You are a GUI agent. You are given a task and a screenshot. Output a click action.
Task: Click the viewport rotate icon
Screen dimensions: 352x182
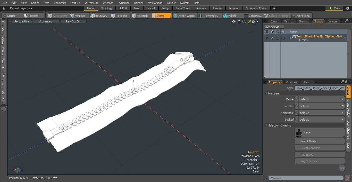point(239,22)
